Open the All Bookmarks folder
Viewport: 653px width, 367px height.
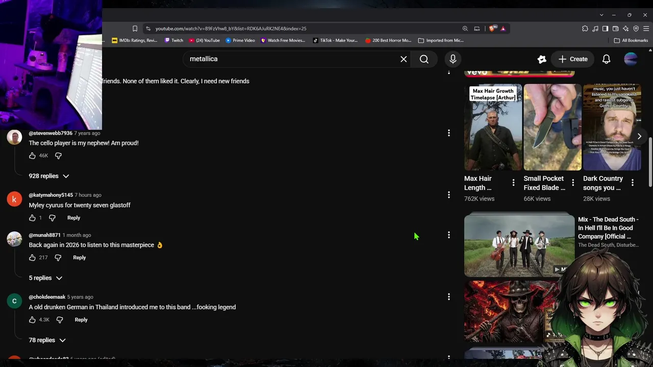tap(631, 40)
